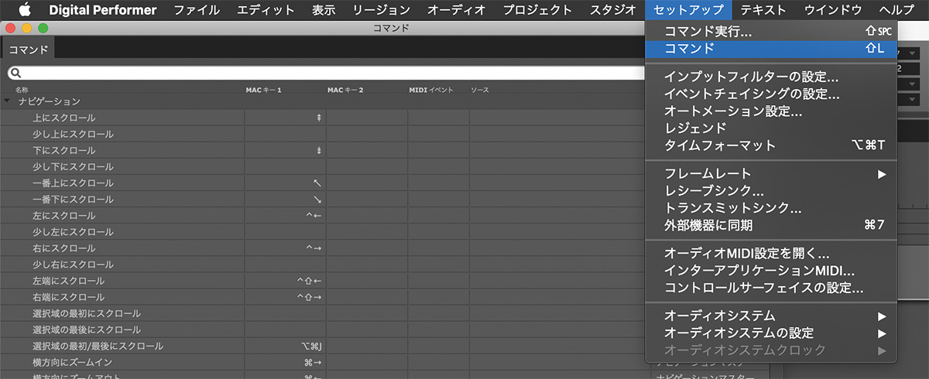The image size is (929, 379).
Task: Open the エディット menu
Action: [266, 10]
